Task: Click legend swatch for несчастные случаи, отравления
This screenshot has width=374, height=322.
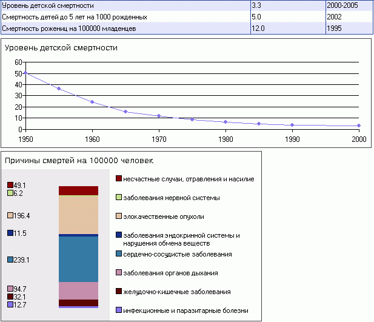Action: pos(119,179)
